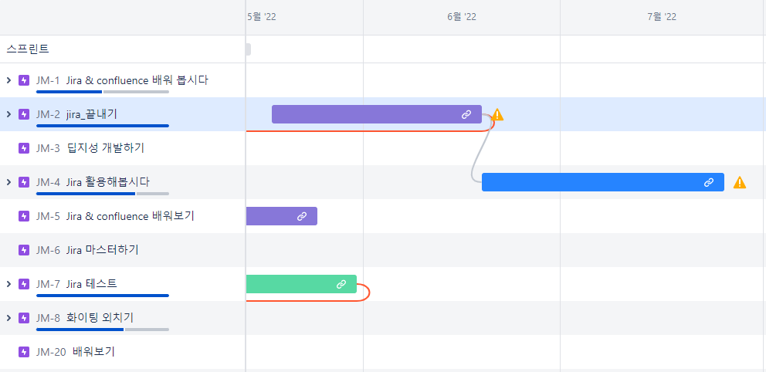
Task: Click 'Jira 활용해봅시다' epic title
Action: tap(108, 182)
